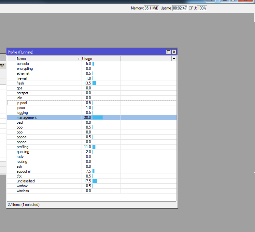Select the unclassified row
The width and height of the screenshot is (255, 232).
click(92, 181)
